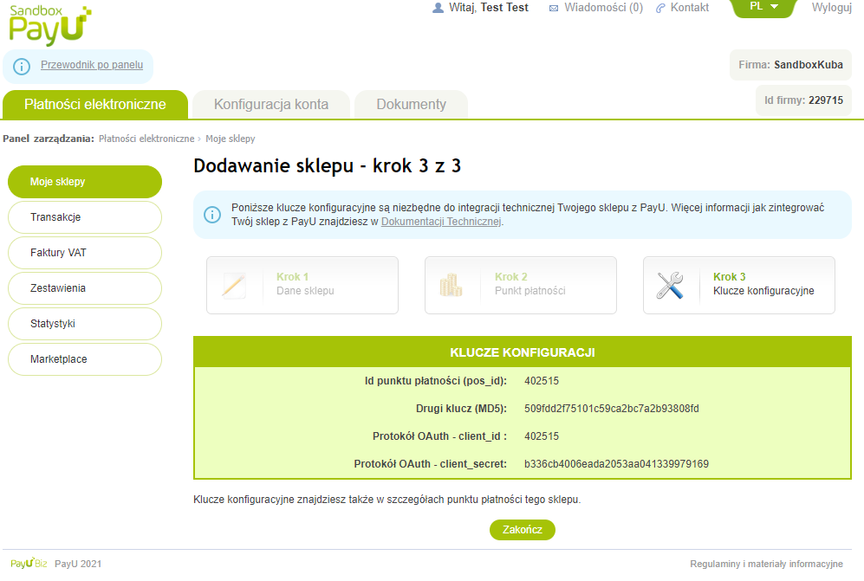Click Moje sklepy breadcrumb

tap(231, 139)
